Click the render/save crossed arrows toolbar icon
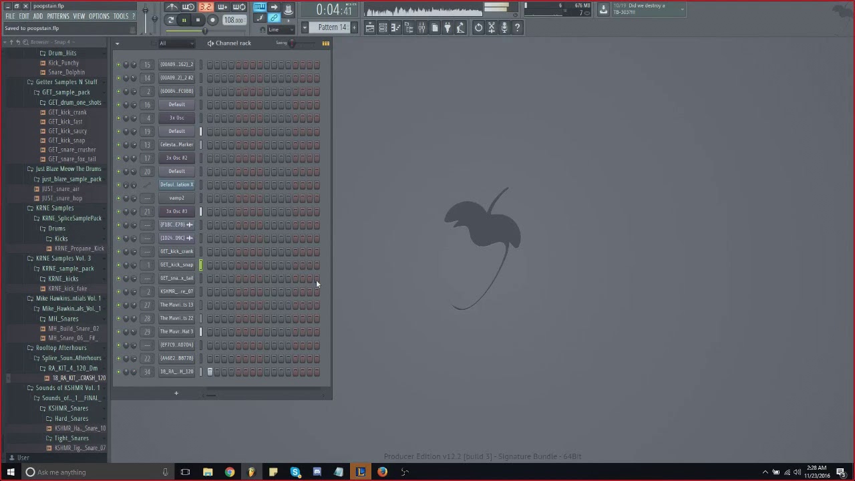 [492, 27]
